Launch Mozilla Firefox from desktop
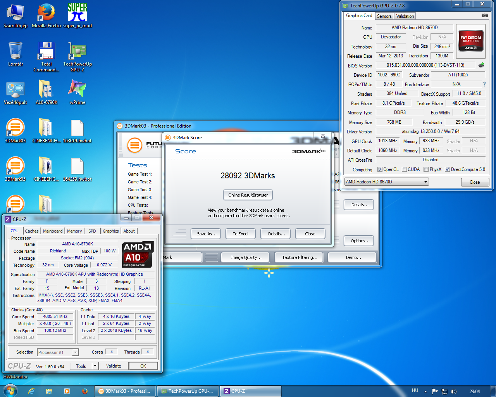496x397 pixels. click(x=46, y=16)
